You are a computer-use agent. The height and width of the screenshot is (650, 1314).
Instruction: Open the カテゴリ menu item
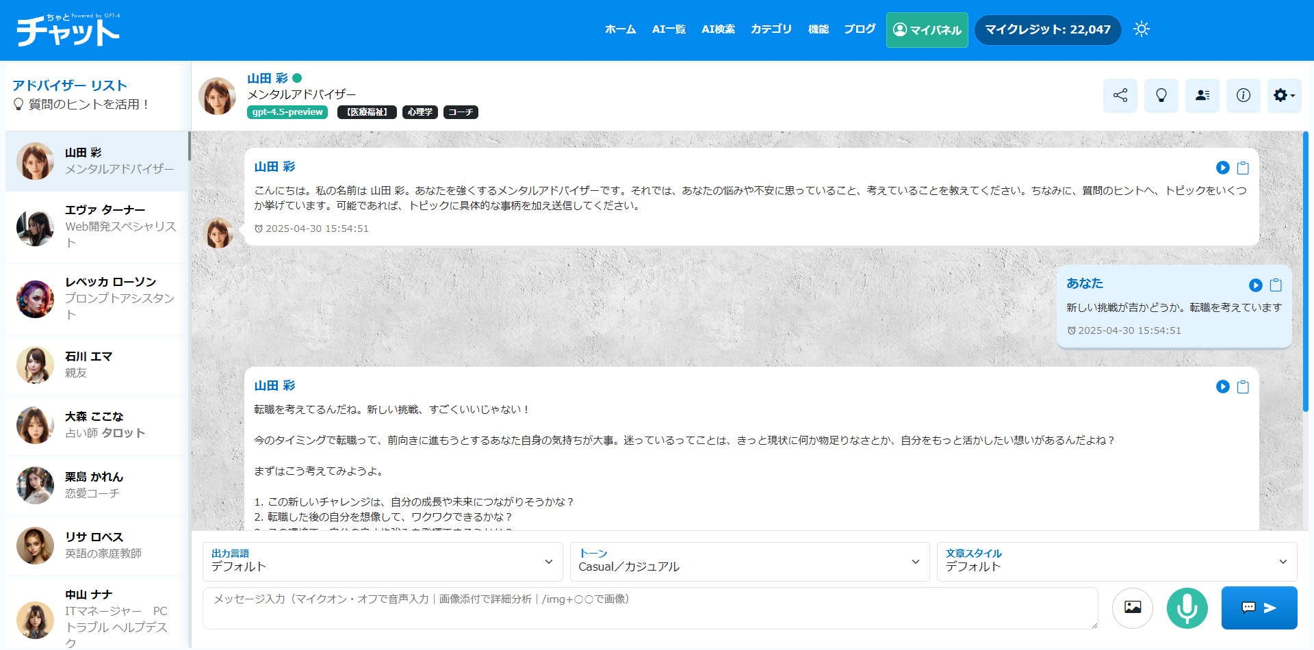(771, 29)
